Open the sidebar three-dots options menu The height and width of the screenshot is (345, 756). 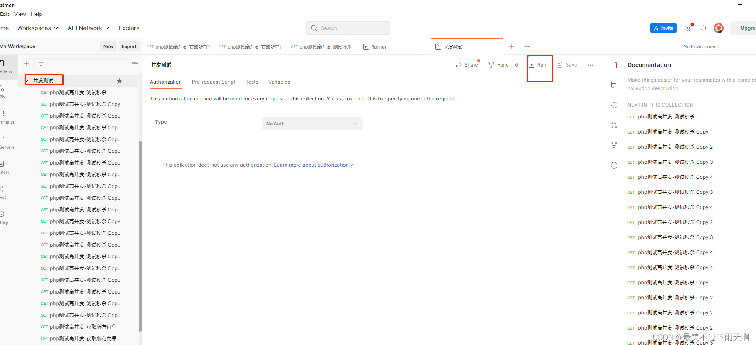tap(135, 63)
